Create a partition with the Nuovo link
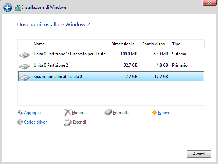The height and width of the screenshot is (164, 218). pyautogui.click(x=164, y=113)
